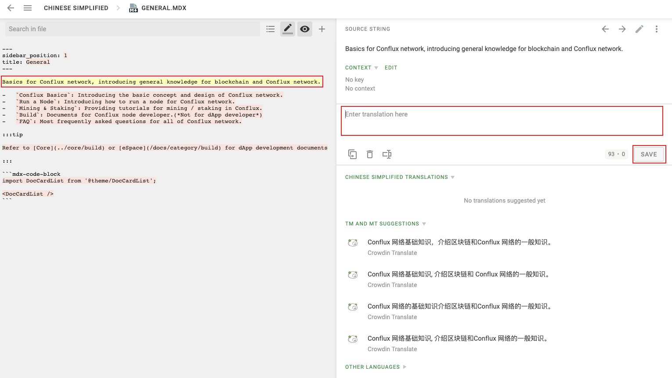Click the Edit context link
The height and width of the screenshot is (378, 672).
pyautogui.click(x=391, y=68)
